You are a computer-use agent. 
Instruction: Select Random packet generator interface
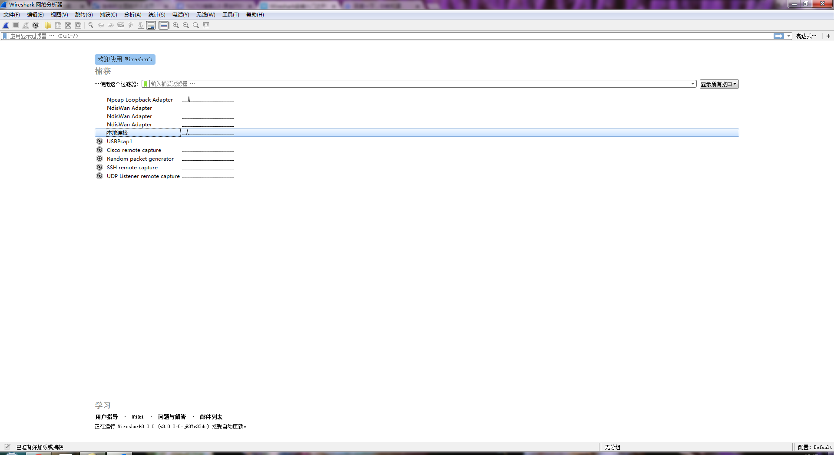(140, 159)
